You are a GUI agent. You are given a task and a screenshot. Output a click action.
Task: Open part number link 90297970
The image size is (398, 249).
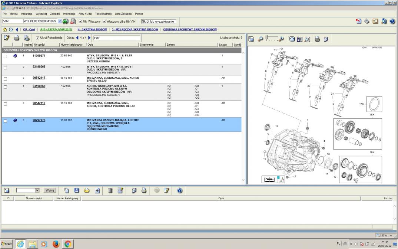[39, 120]
